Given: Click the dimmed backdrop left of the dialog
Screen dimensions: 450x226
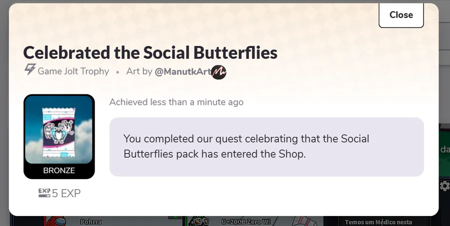Looking at the screenshot, I should 4,125.
